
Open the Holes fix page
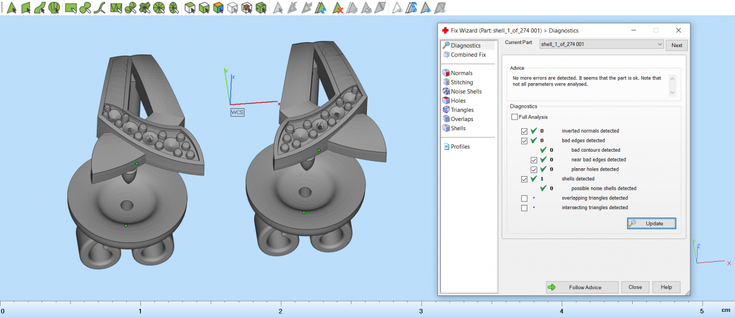click(x=458, y=101)
